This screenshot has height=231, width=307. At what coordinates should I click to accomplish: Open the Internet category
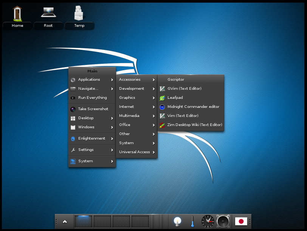click(137, 107)
